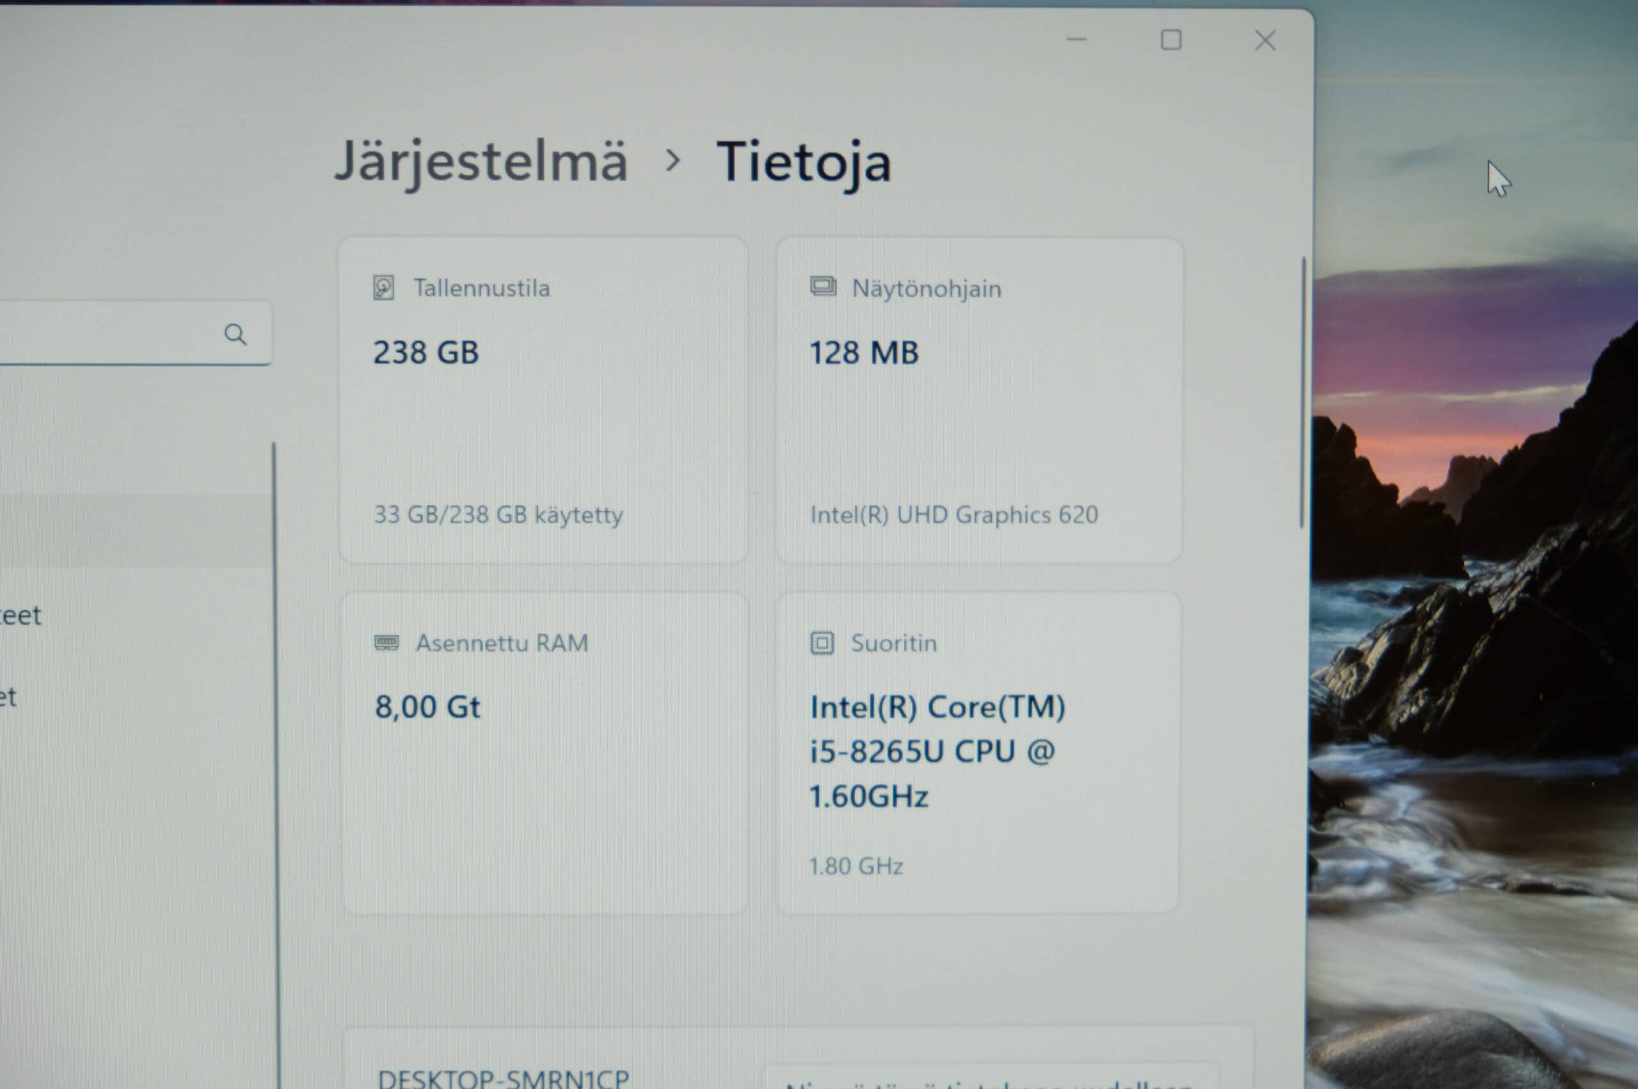The image size is (1638, 1089).
Task: Open the Tallennustila 238 GB card
Action: point(543,400)
